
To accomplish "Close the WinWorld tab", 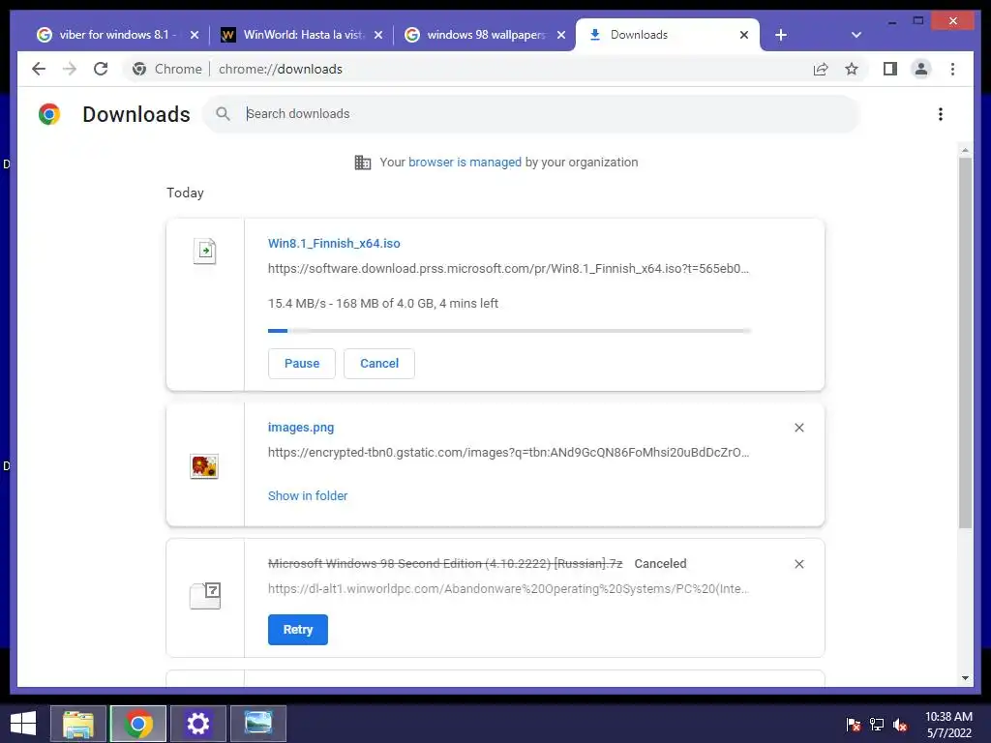I will pyautogui.click(x=378, y=35).
